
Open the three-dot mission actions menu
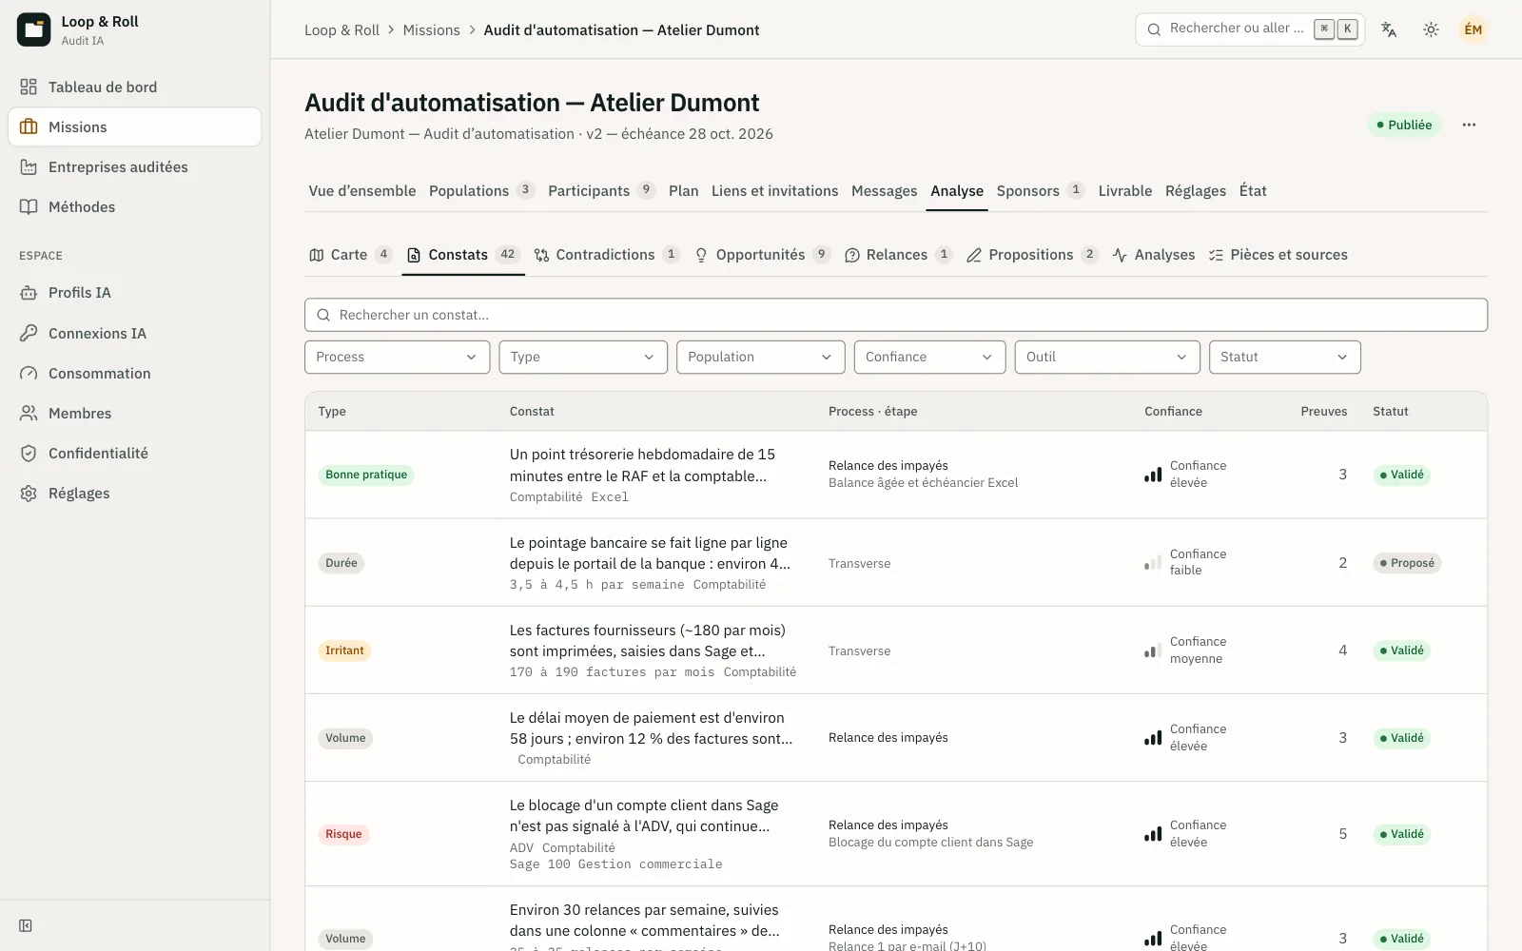[x=1469, y=125]
